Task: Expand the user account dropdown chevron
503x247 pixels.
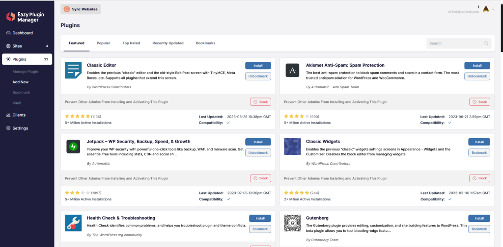Action: pos(493,10)
